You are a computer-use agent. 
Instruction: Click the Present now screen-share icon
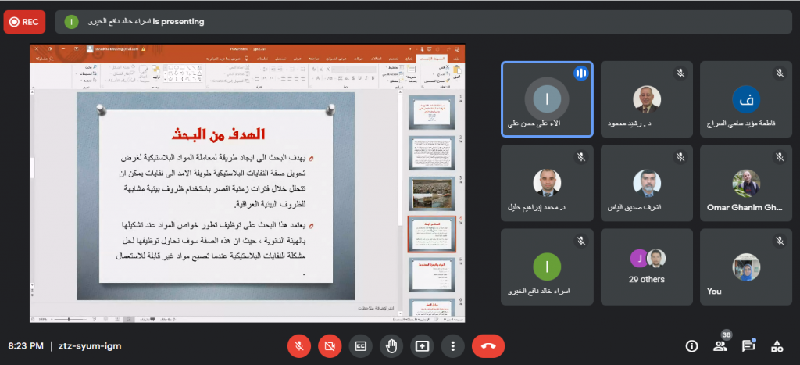click(x=422, y=345)
